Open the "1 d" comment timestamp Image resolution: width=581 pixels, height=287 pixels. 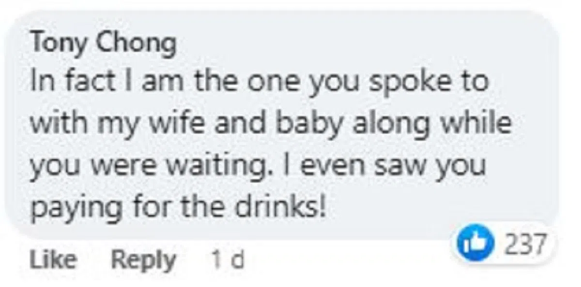(227, 261)
